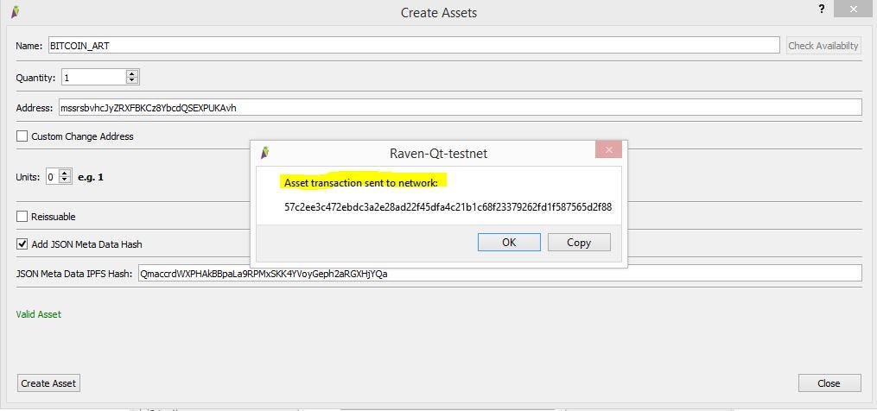877x411 pixels.
Task: Click the Raven icon in Raven-Qt-testnet dialog
Action: 265,153
